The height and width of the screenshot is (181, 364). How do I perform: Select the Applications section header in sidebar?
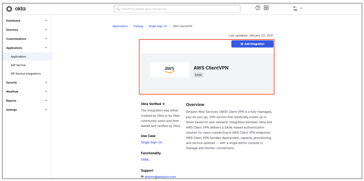14,48
